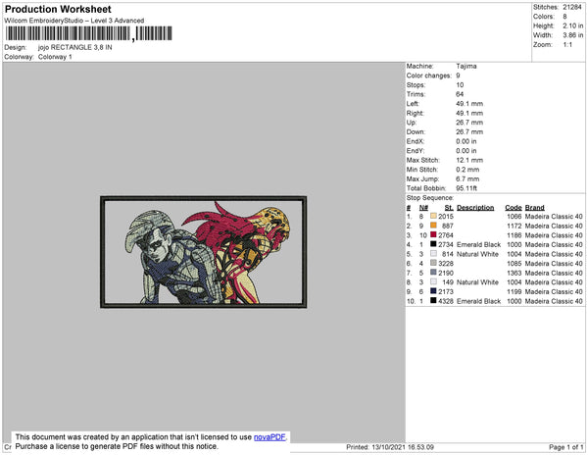The image size is (588, 455).
Task: Click the Color changes value 9
Action: tap(458, 76)
